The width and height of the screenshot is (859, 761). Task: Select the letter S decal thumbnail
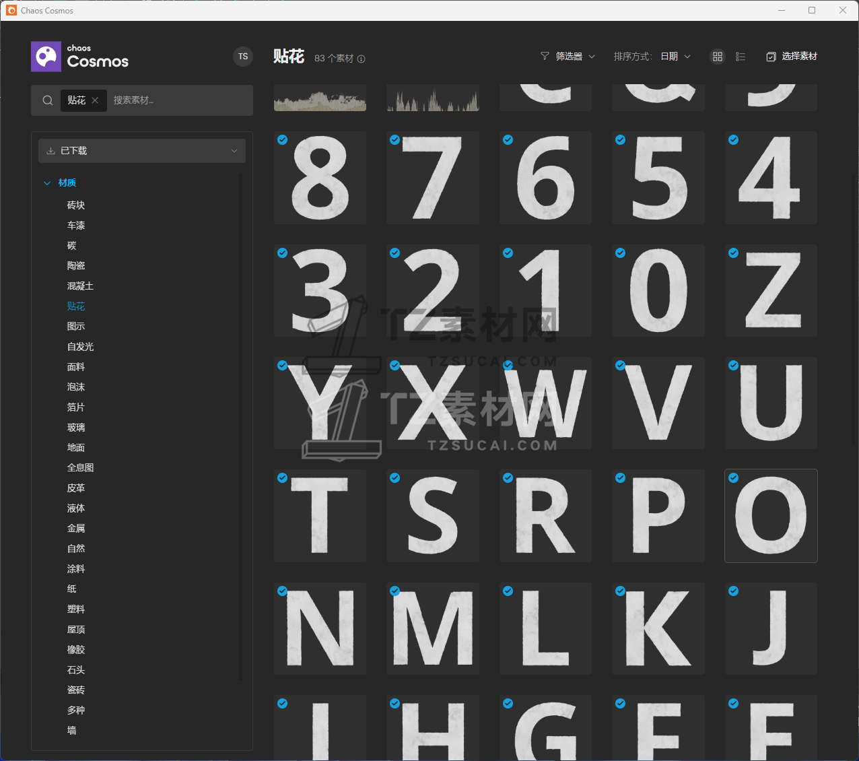(x=433, y=516)
